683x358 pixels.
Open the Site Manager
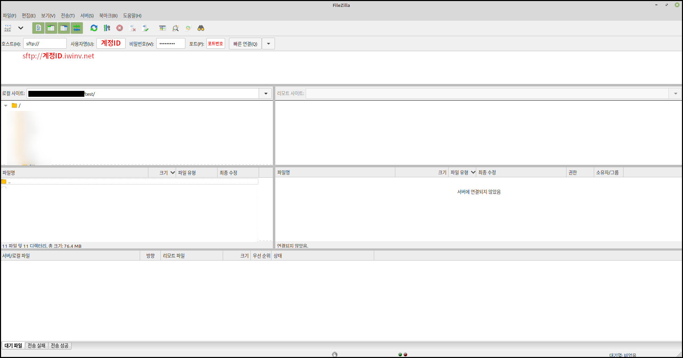point(8,28)
